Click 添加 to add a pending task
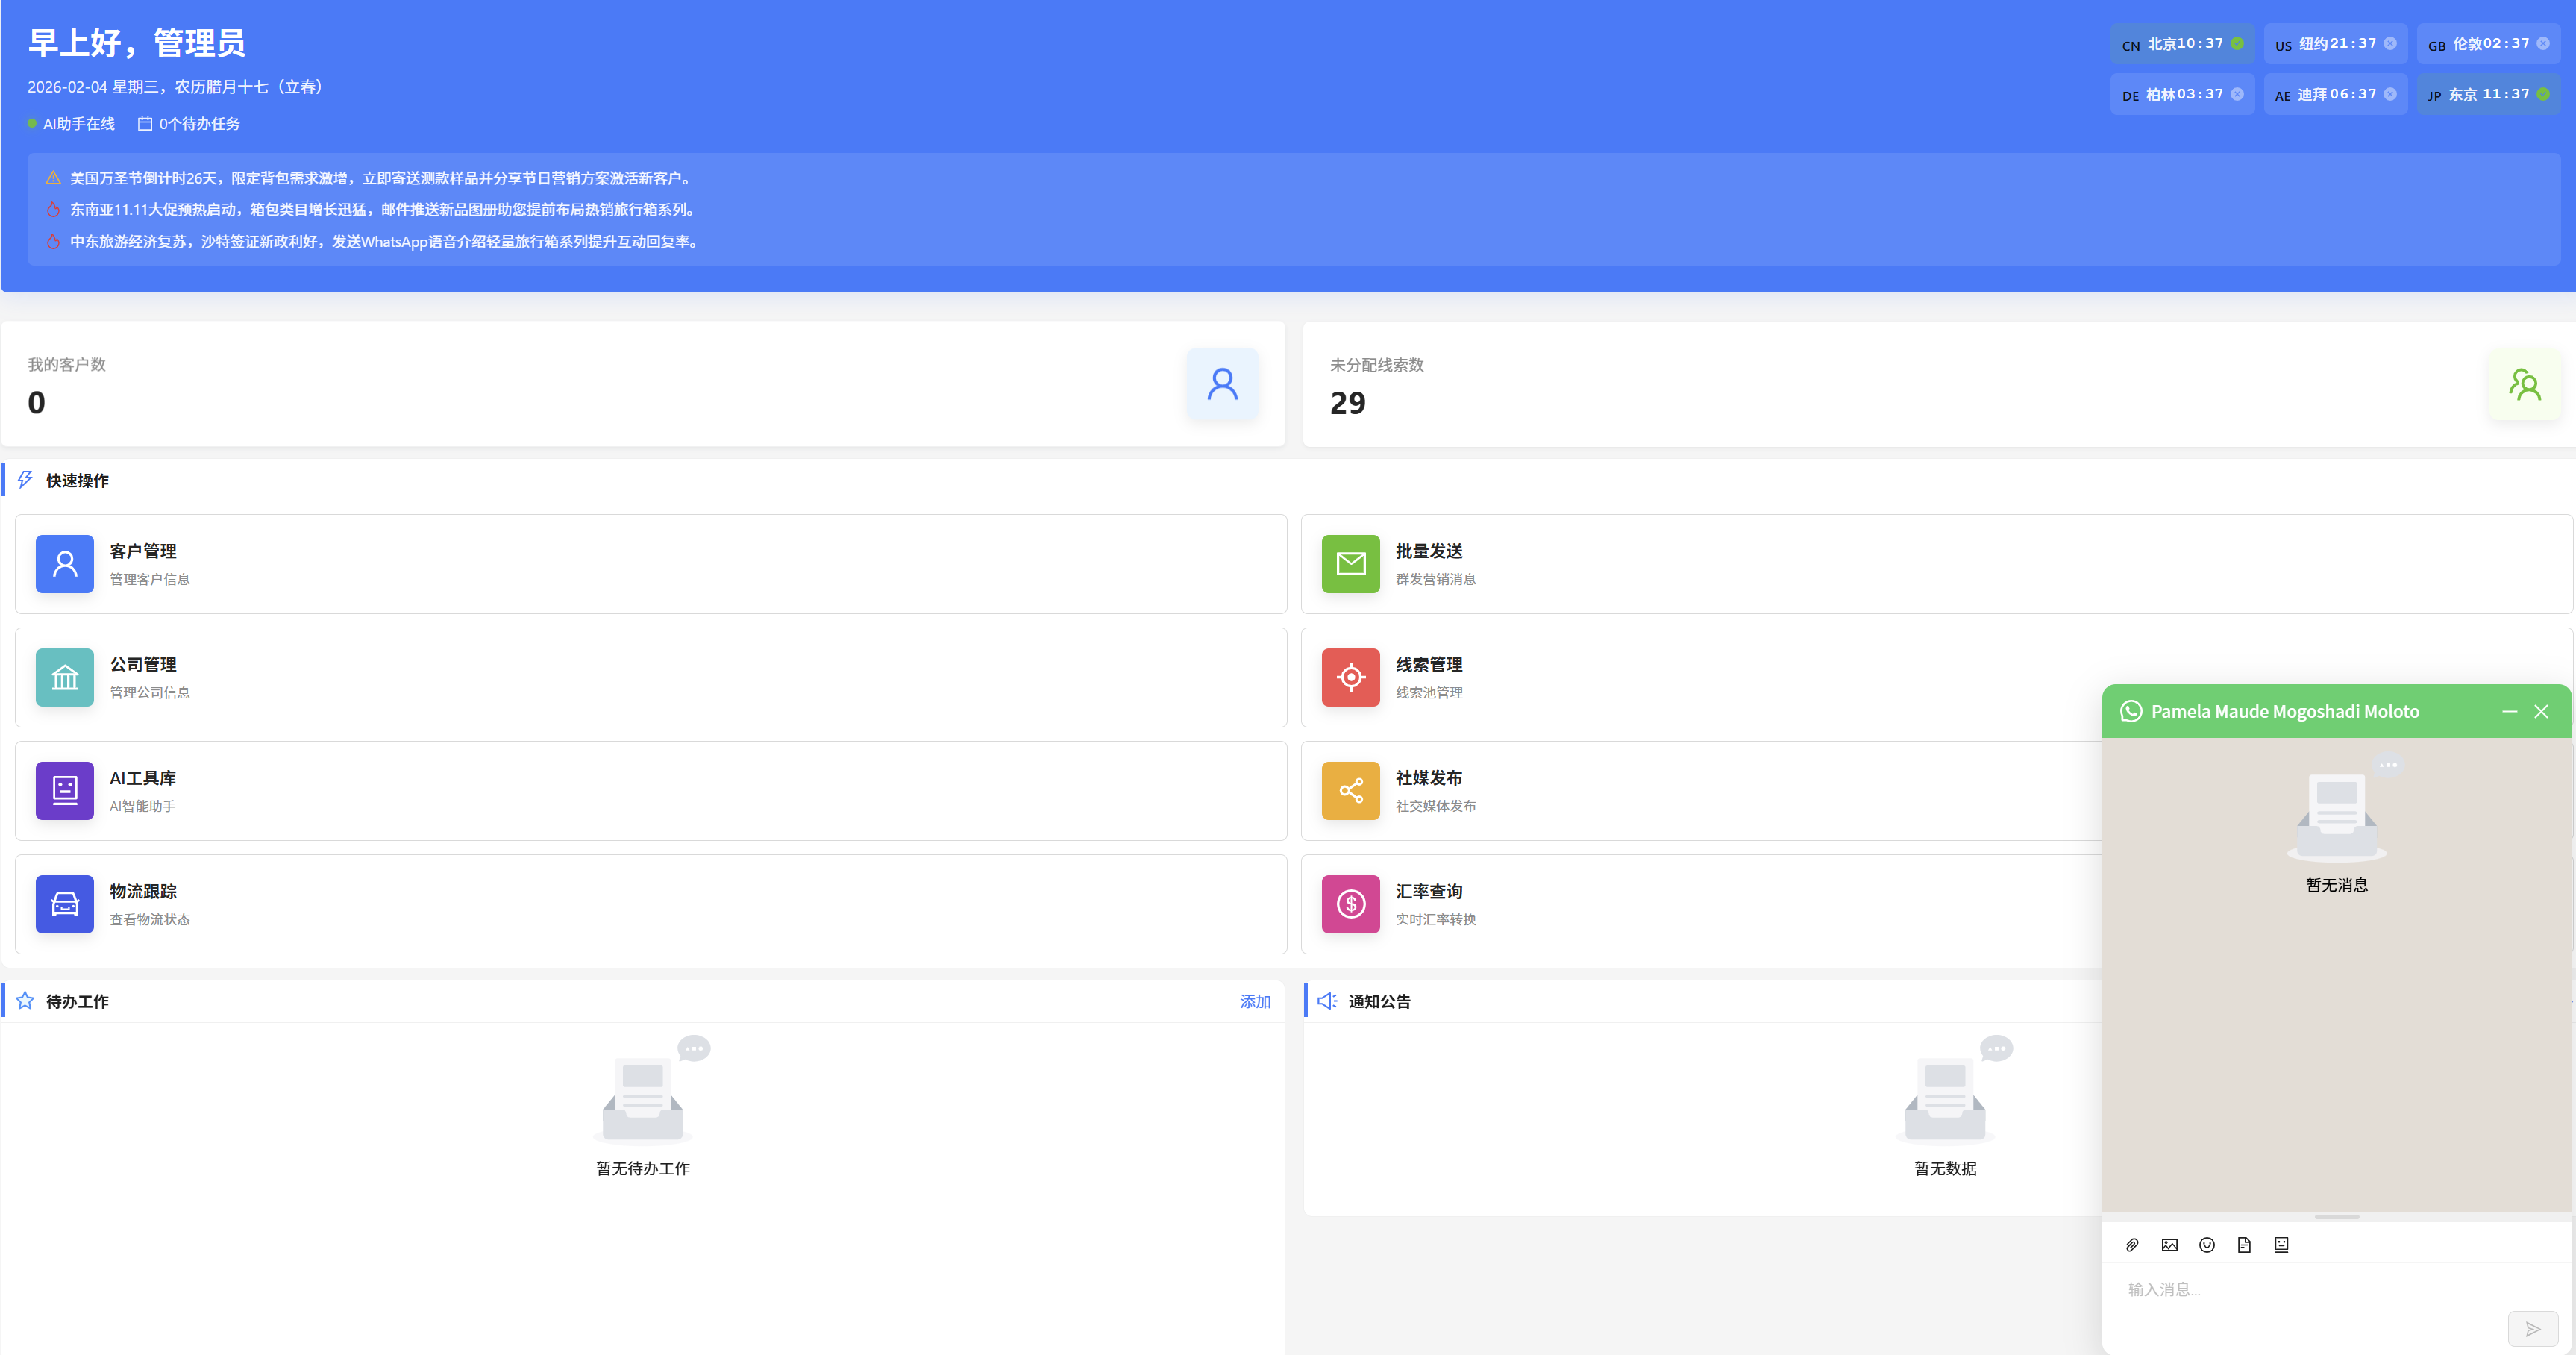Viewport: 2576px width, 1355px height. [x=1255, y=1001]
